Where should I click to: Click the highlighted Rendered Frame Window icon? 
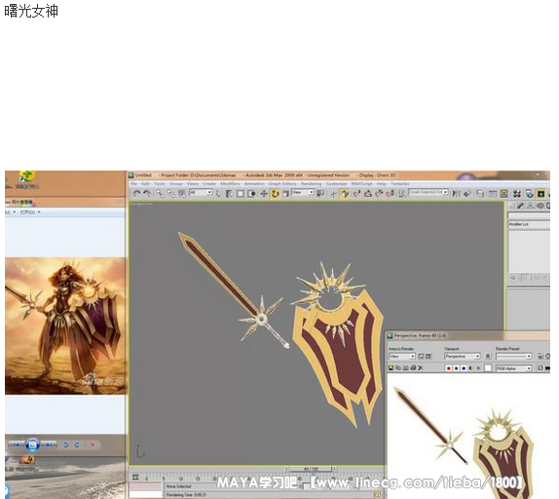tap(540, 194)
